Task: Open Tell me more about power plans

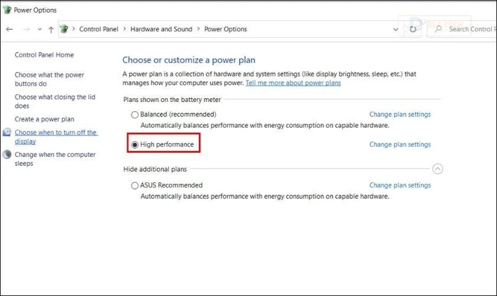Action: click(x=293, y=83)
